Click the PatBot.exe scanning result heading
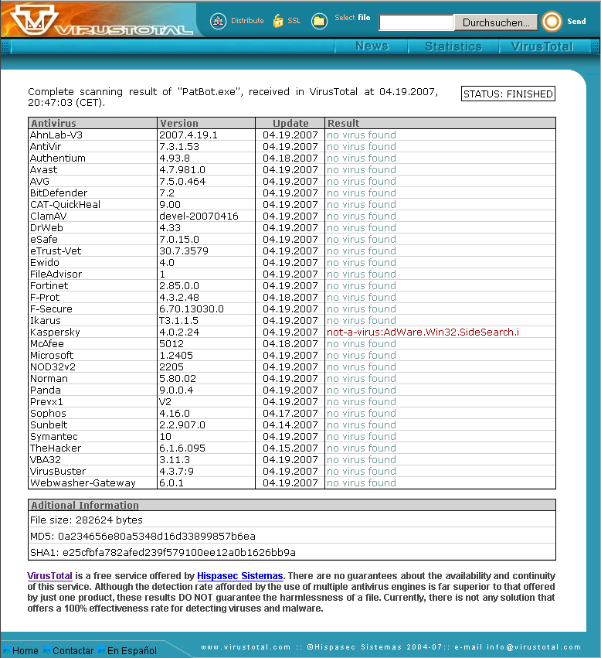 pyautogui.click(x=233, y=97)
